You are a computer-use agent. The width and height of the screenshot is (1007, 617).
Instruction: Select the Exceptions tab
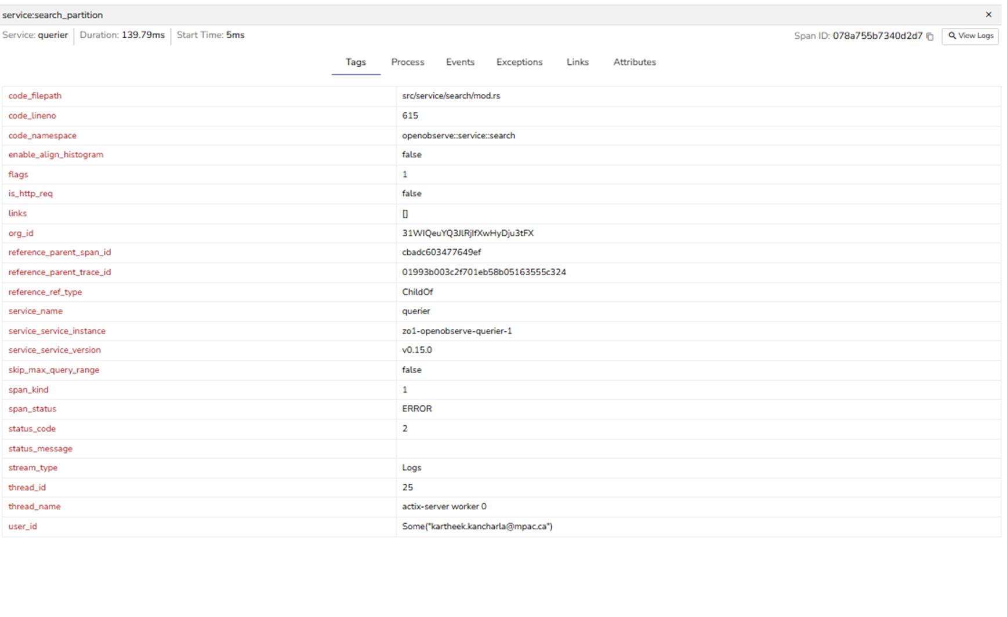[519, 62]
